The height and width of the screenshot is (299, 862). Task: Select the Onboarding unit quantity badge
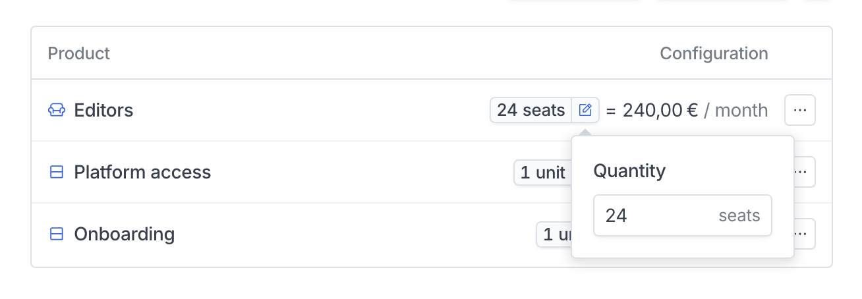554,234
